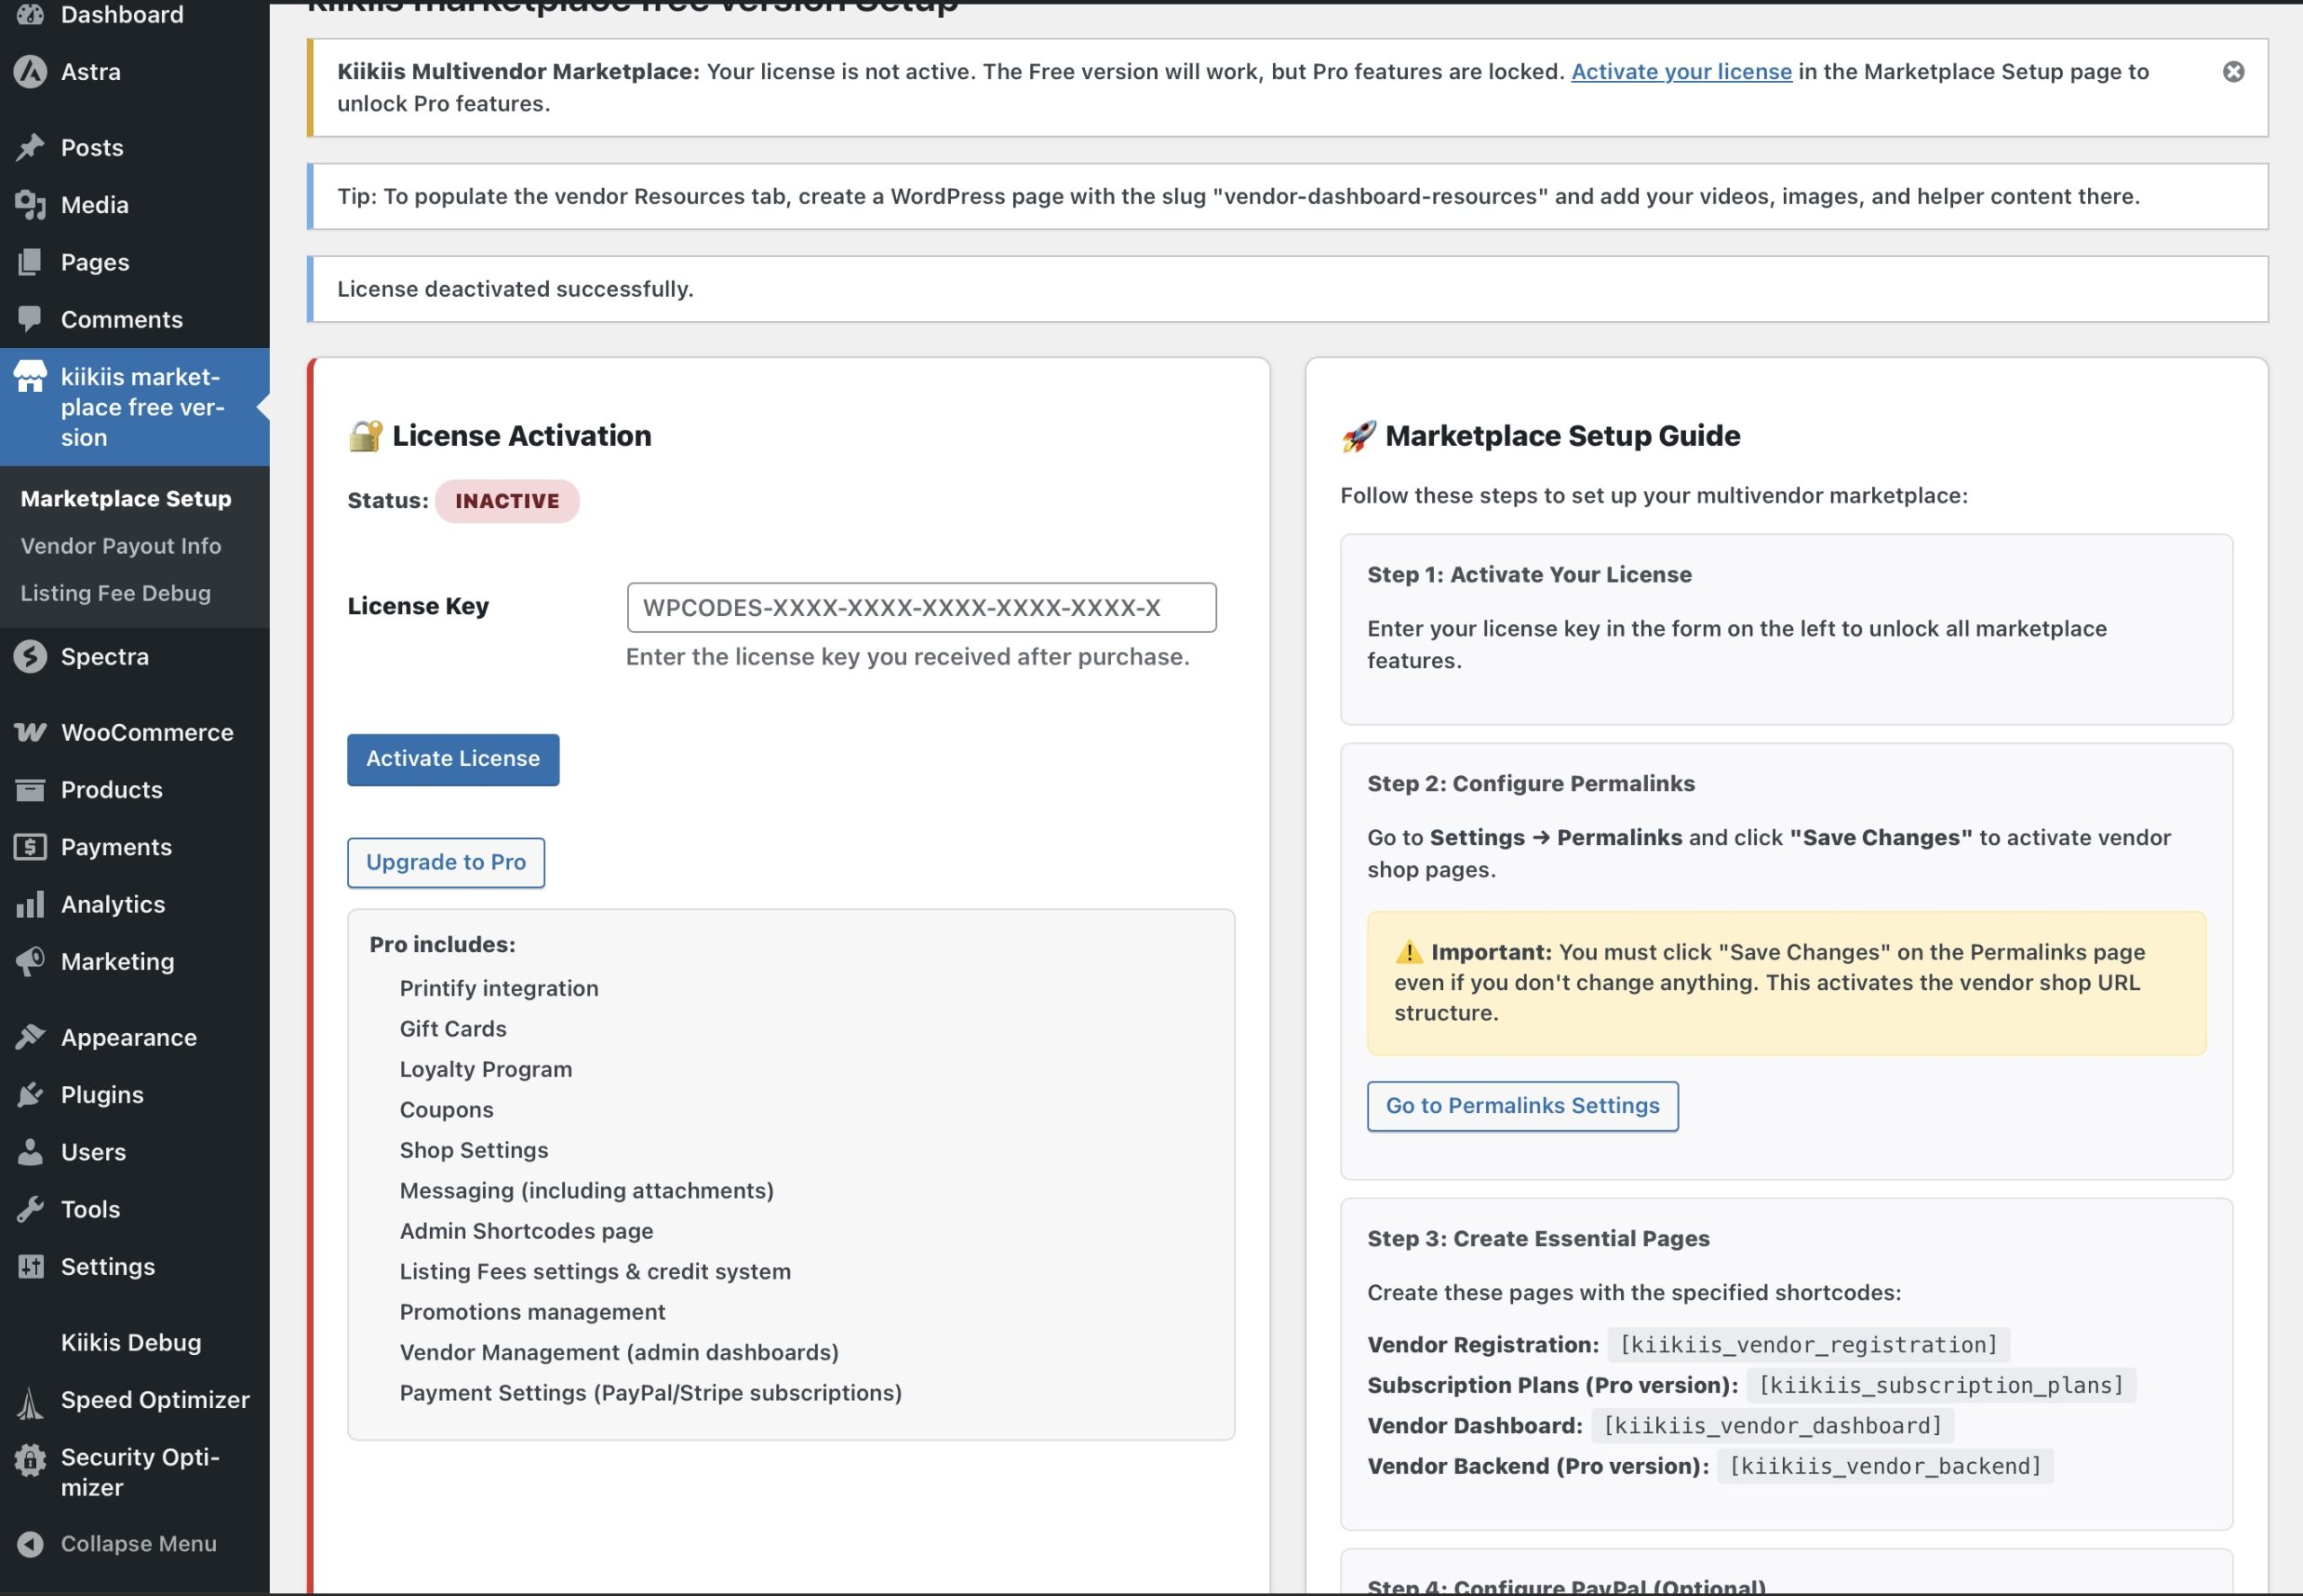Follow the Activate your license link
The image size is (2303, 1596).
coord(1681,71)
